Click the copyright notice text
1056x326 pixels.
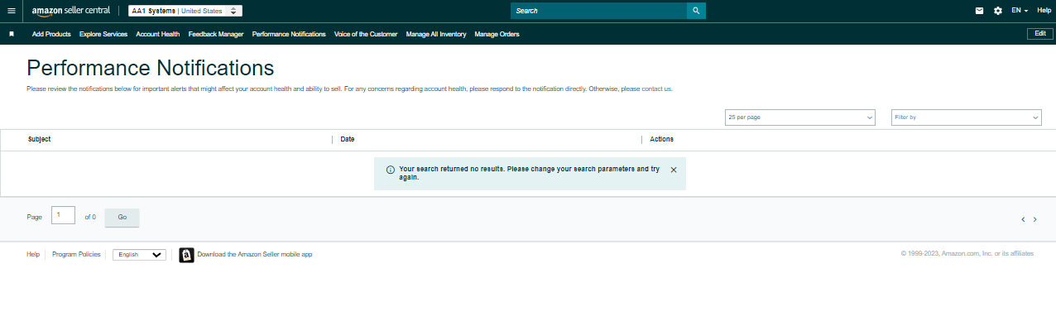(967, 254)
